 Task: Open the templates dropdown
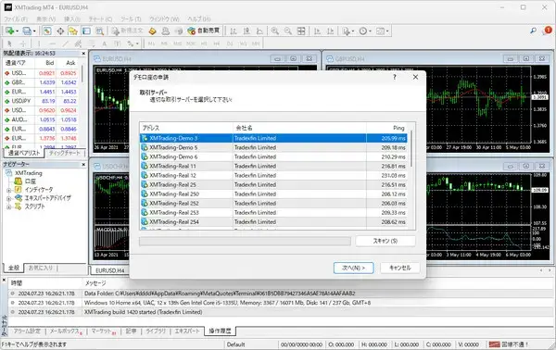(382, 31)
